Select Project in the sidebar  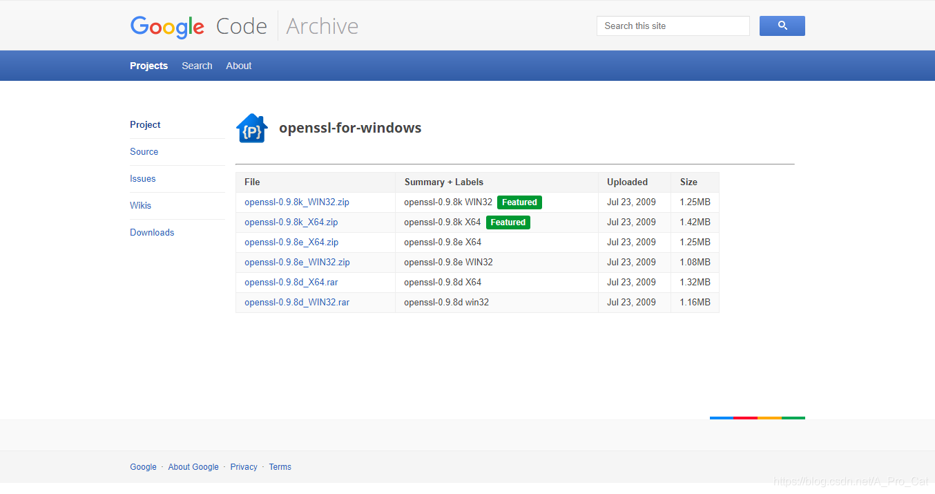[145, 124]
